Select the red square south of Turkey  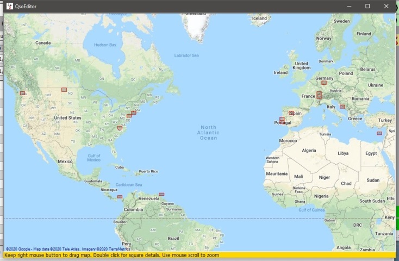379,133
